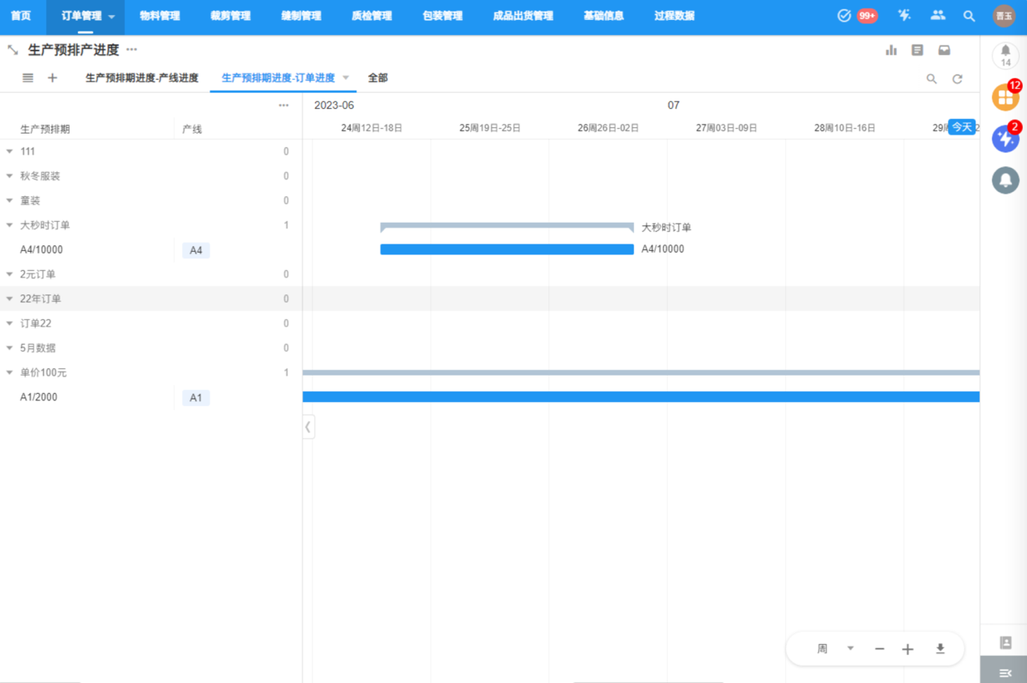Viewport: 1027px width, 683px height.
Task: Click the 全部 view tab
Action: coord(378,78)
